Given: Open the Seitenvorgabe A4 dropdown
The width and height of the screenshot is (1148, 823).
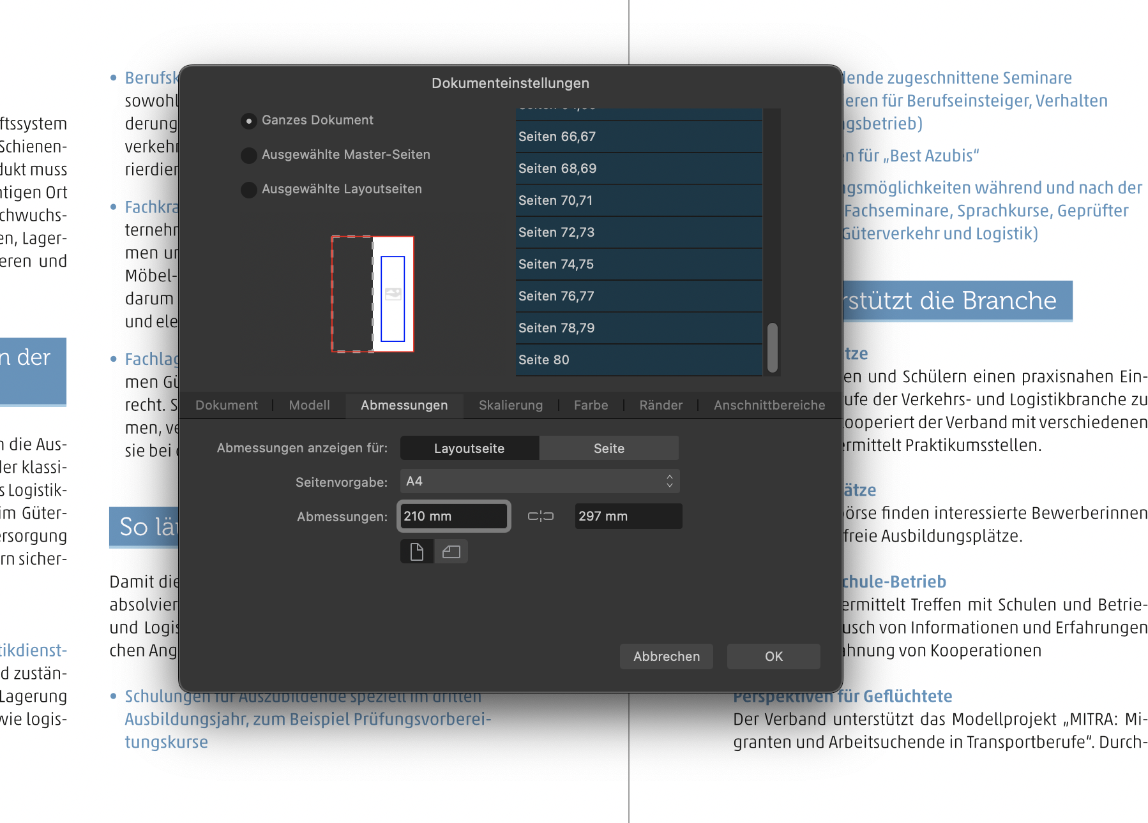Looking at the screenshot, I should click(x=540, y=481).
